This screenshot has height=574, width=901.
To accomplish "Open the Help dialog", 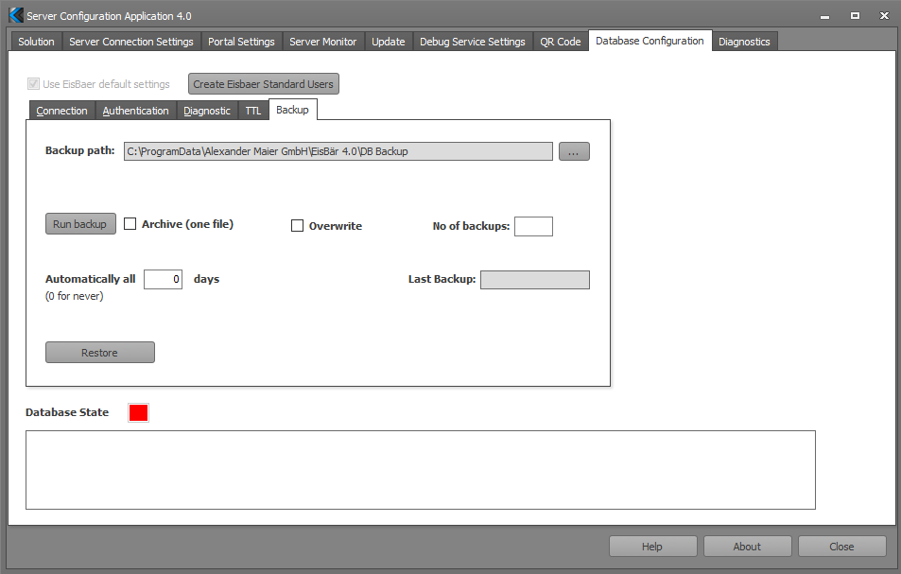I will tap(652, 547).
